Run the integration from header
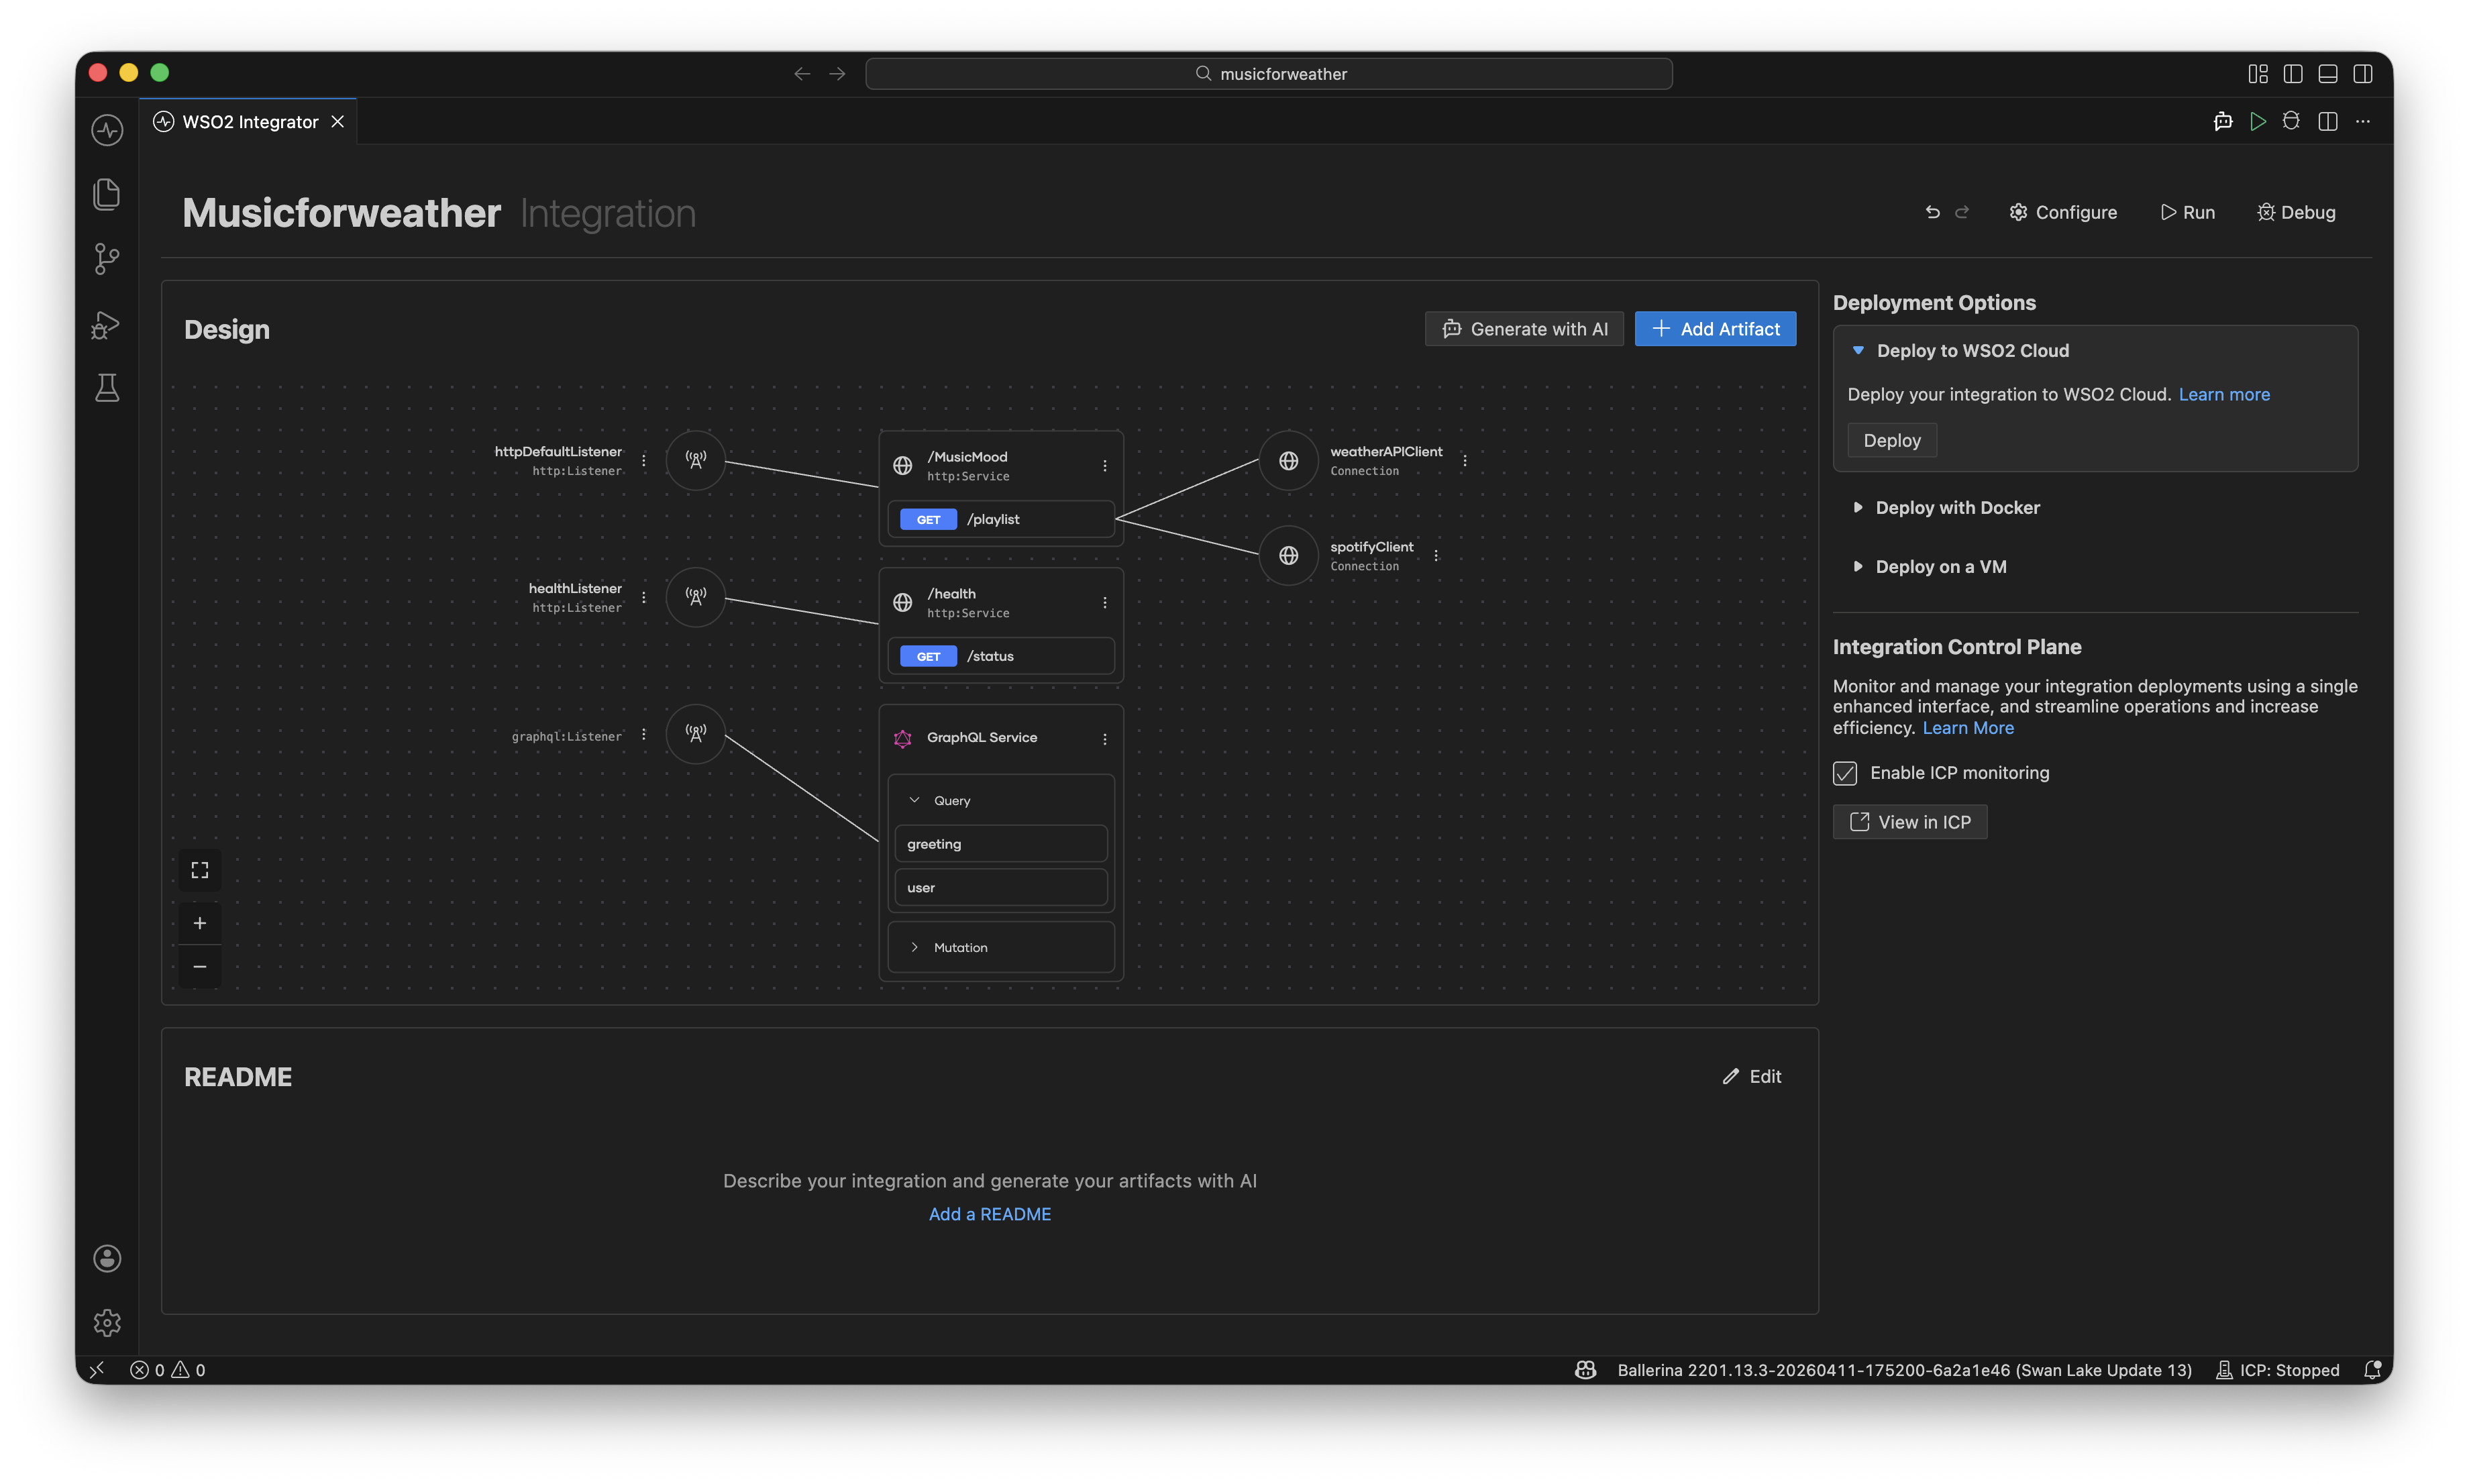The width and height of the screenshot is (2469, 1484). pyautogui.click(x=2187, y=212)
